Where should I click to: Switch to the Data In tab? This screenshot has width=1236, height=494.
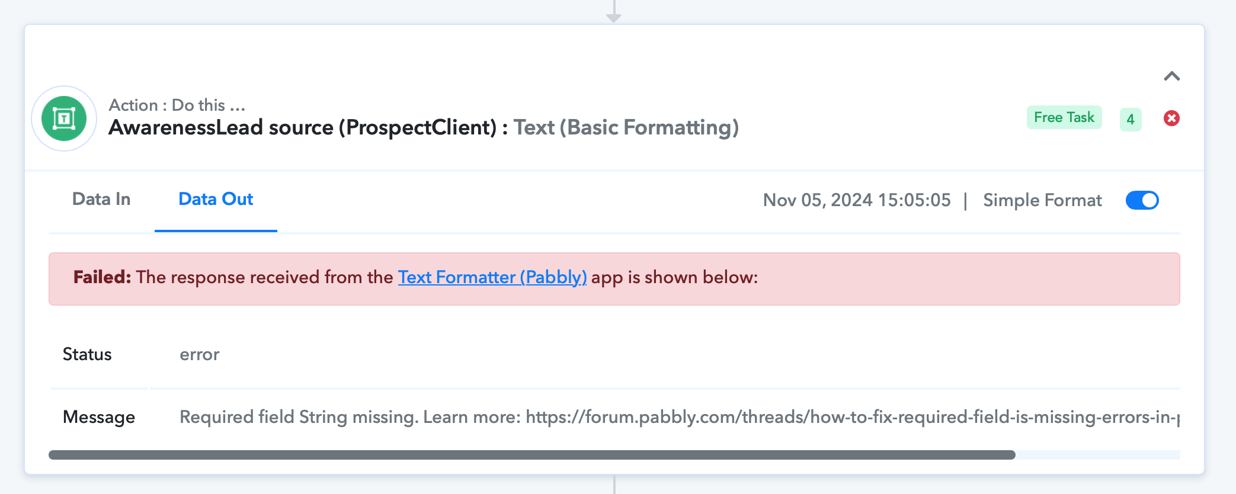tap(101, 199)
